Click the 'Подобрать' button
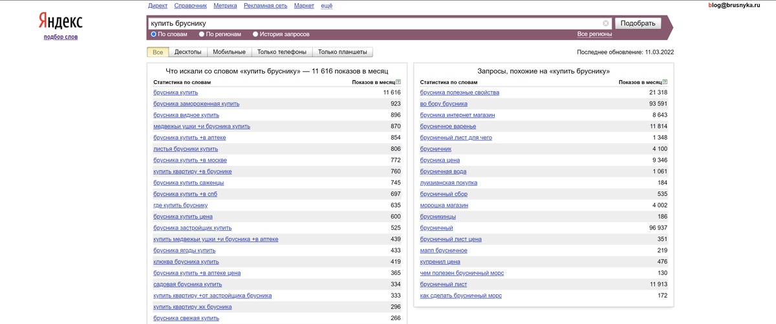 click(x=638, y=23)
